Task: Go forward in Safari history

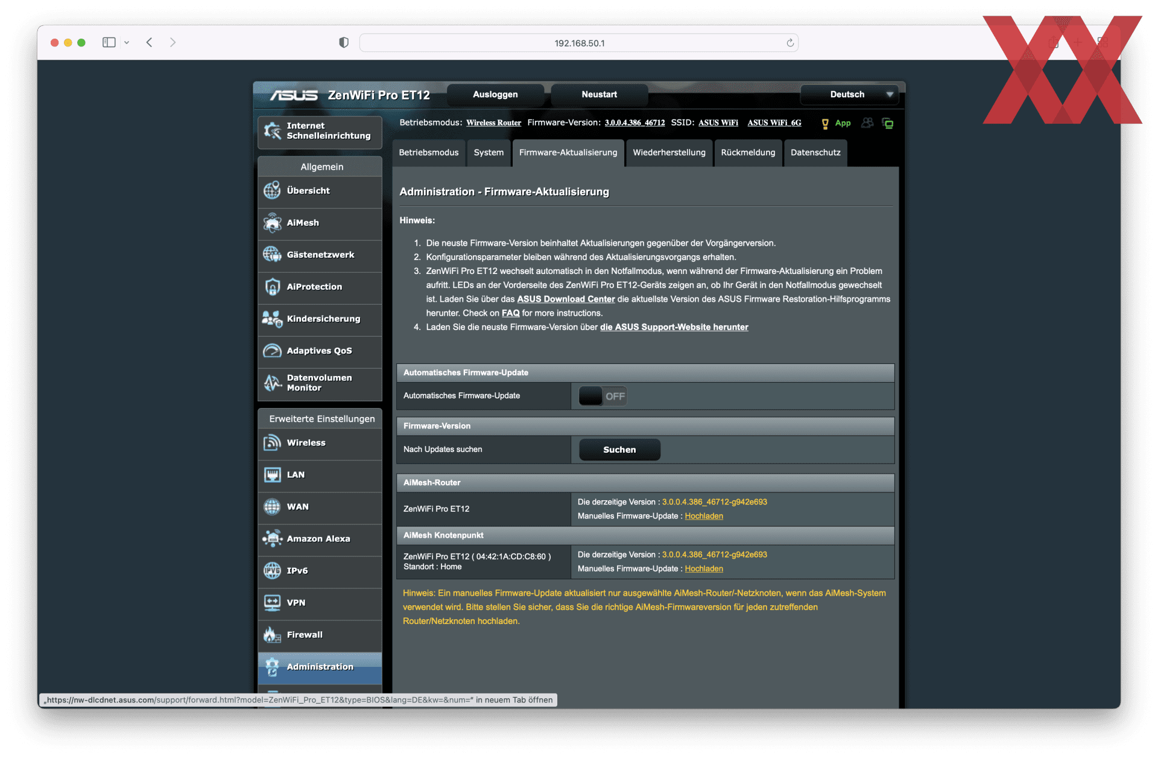Action: [172, 42]
